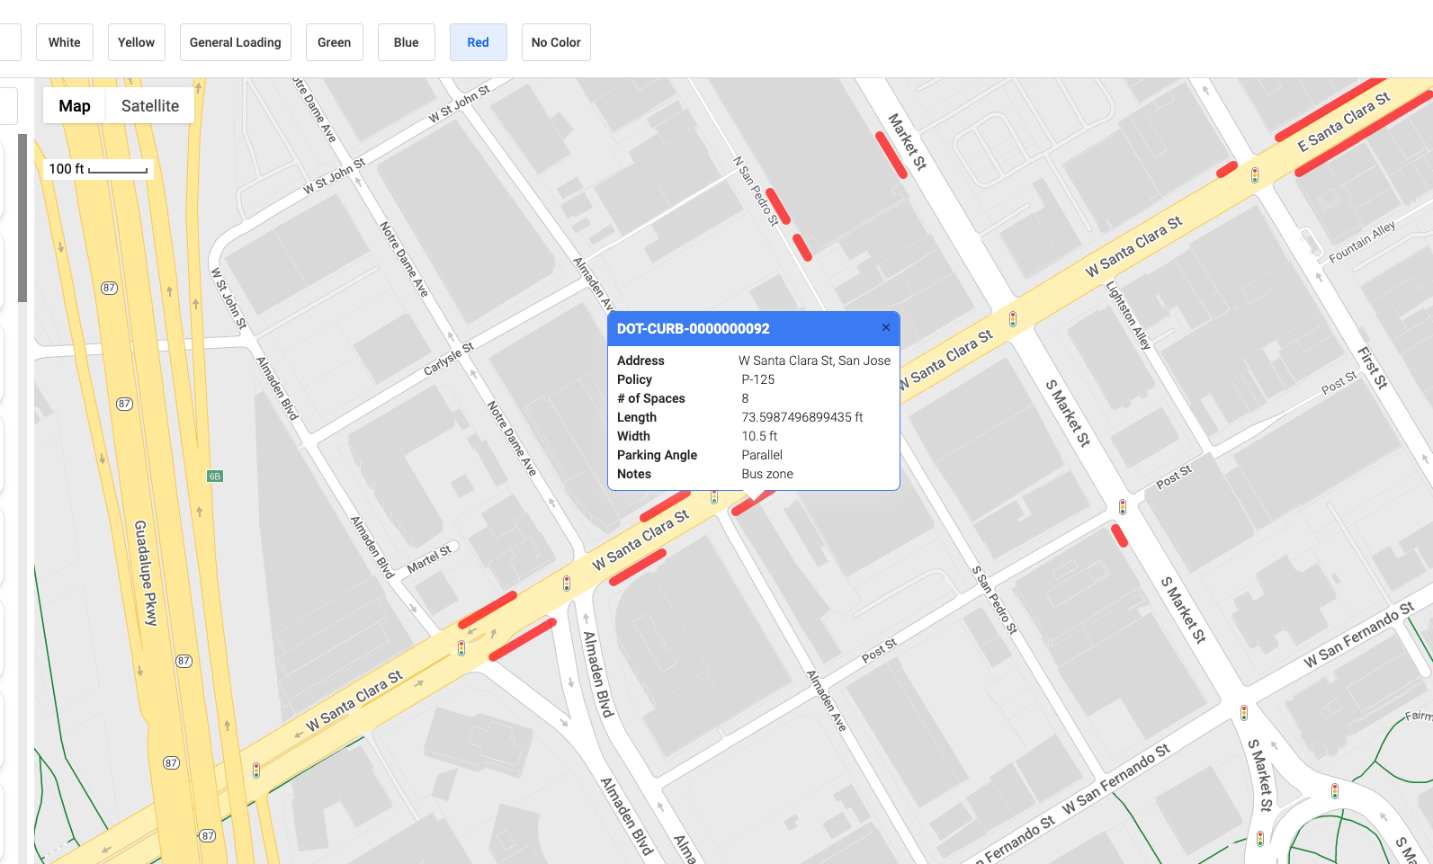Click the First St label
The width and height of the screenshot is (1433, 864).
click(1373, 368)
